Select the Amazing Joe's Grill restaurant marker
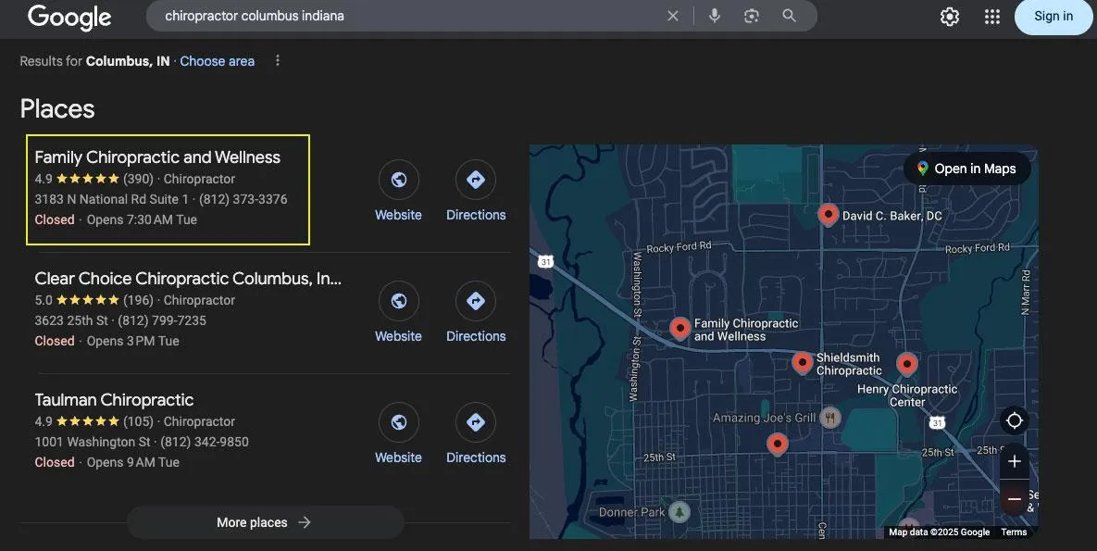 [x=829, y=418]
